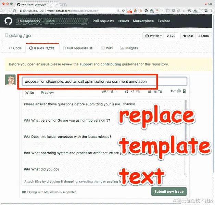Viewport: 215px width, 205px height.
Task: Open the repository Pull requests tab
Action: click(78, 48)
